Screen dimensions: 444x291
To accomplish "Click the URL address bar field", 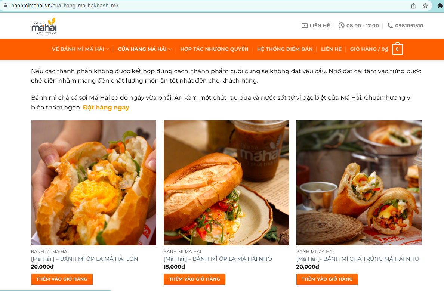I will coord(204,6).
